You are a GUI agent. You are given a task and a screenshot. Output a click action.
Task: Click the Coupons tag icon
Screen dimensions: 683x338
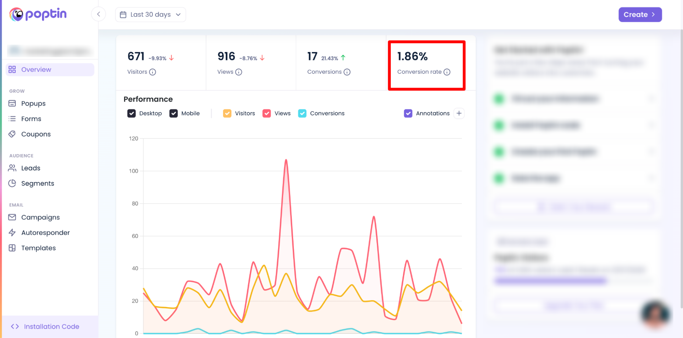12,134
